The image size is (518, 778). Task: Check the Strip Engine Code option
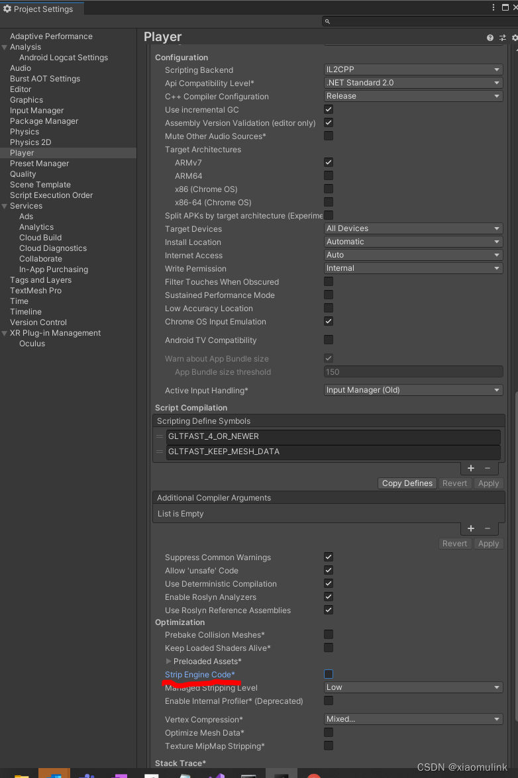329,674
